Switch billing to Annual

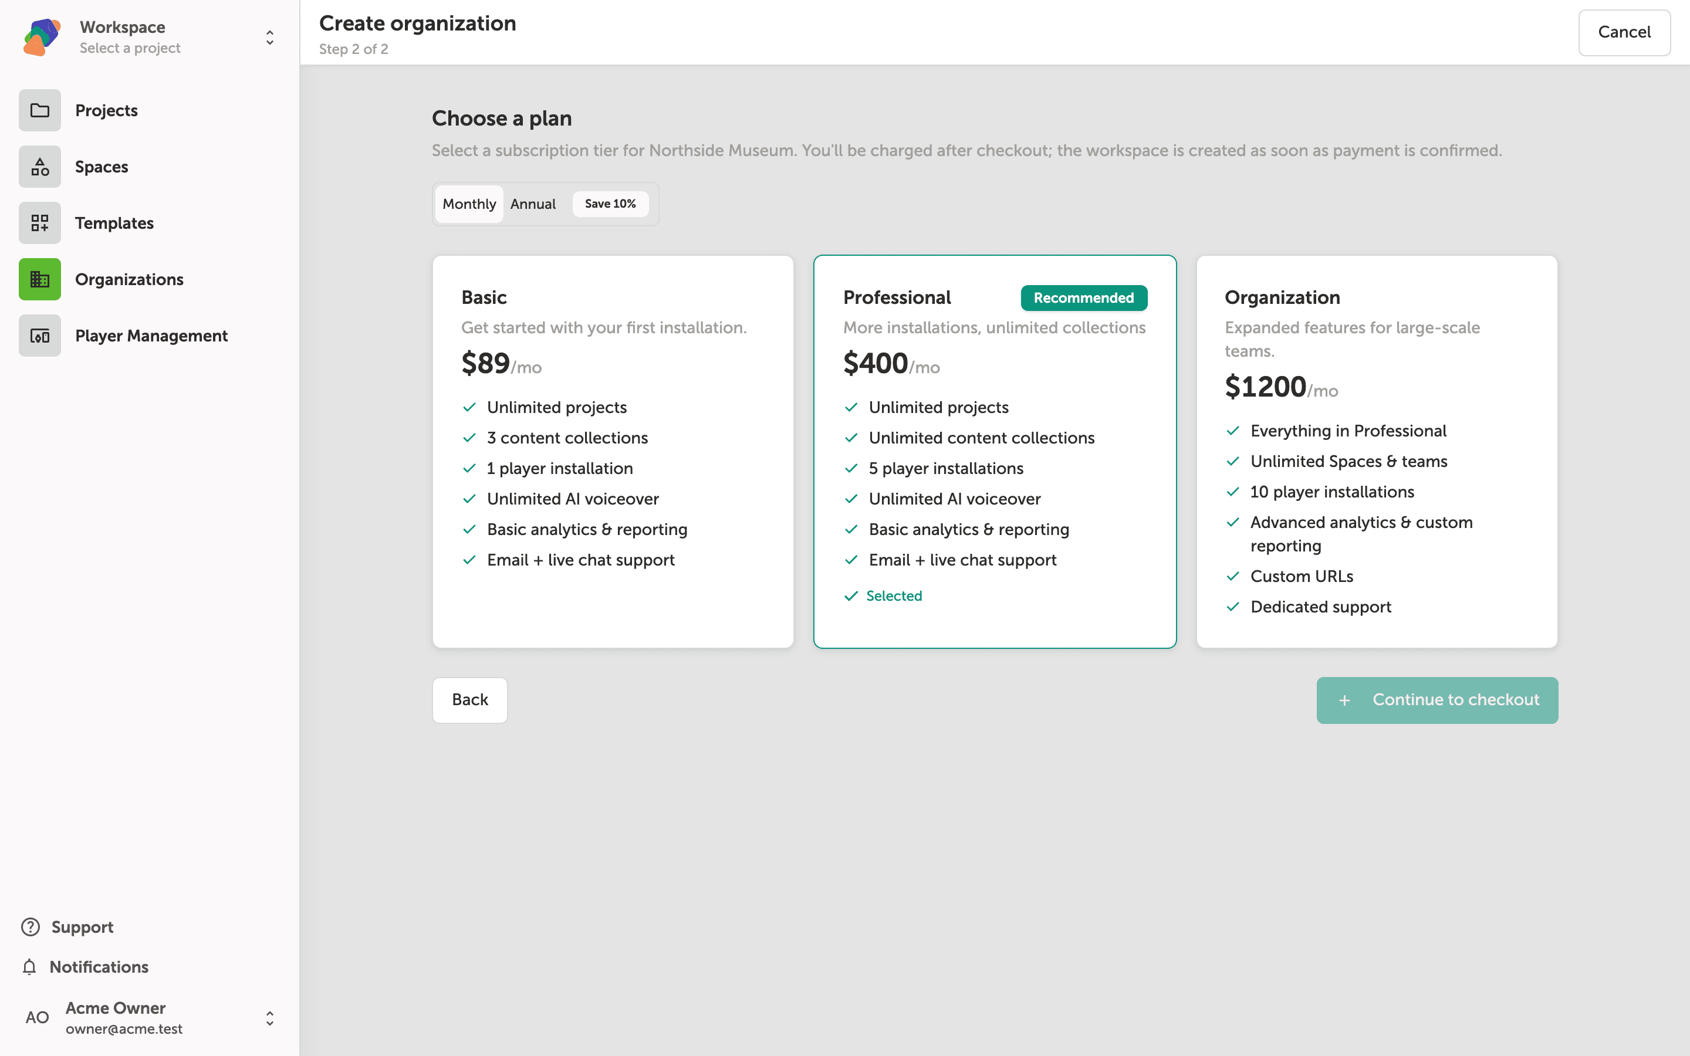coord(533,204)
